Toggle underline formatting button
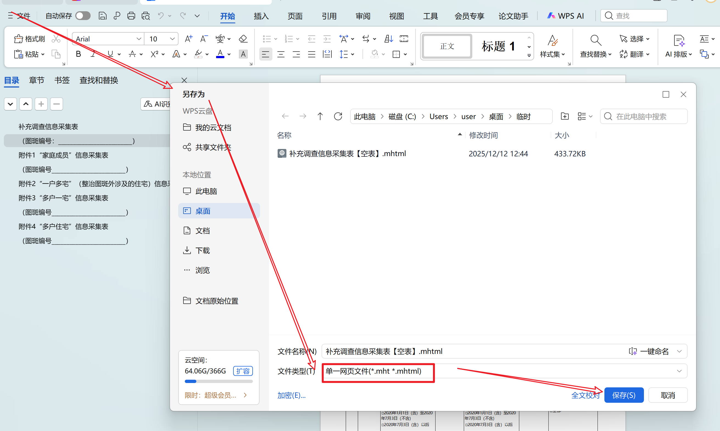720x431 pixels. click(110, 54)
